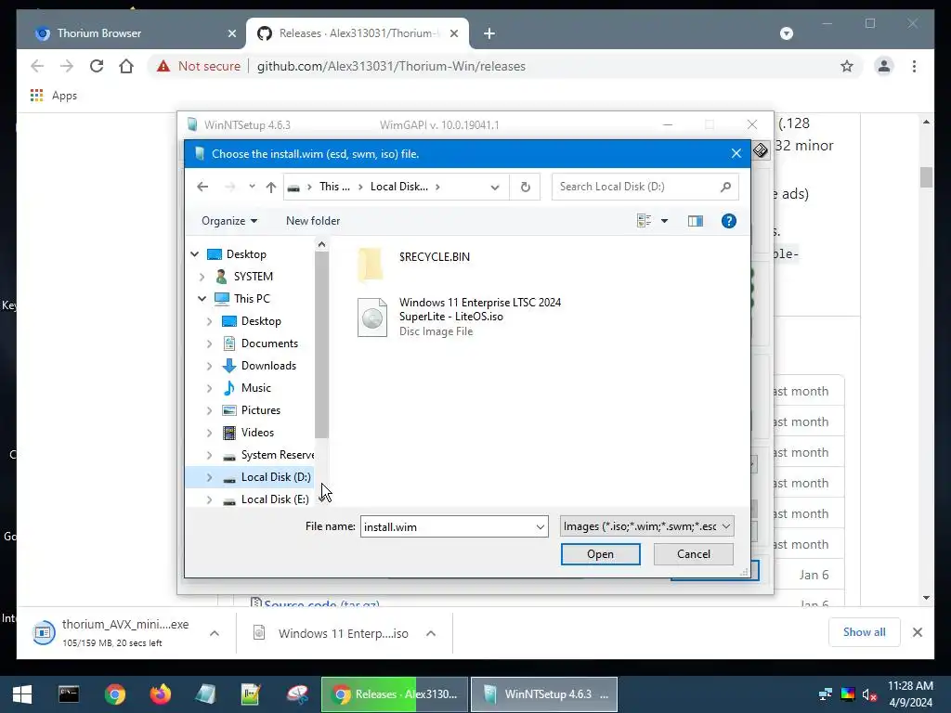951x713 pixels.
Task: Click the network tray icon
Action: (x=825, y=694)
